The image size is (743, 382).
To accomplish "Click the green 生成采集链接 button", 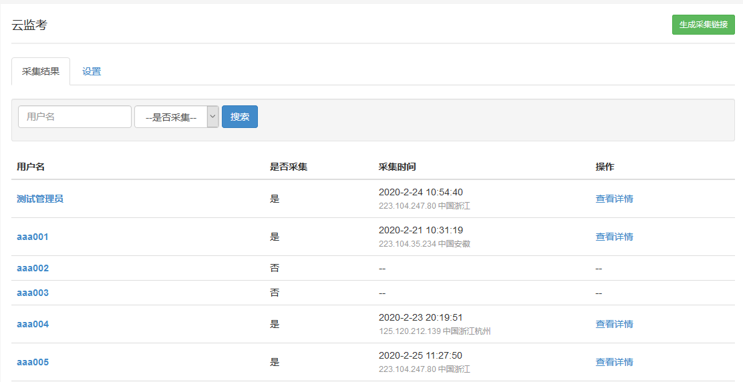I will [703, 25].
